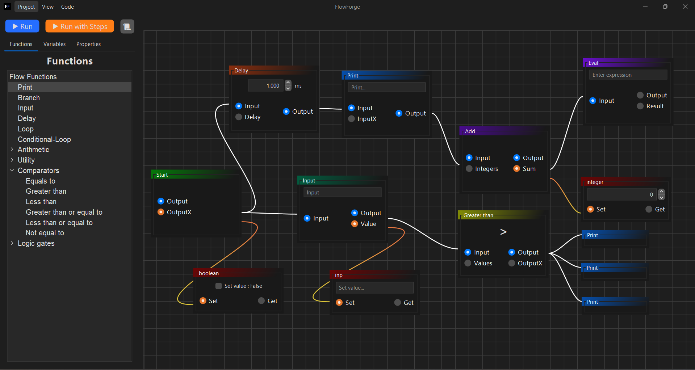Expand the Utility category
695x370 pixels.
click(x=12, y=160)
